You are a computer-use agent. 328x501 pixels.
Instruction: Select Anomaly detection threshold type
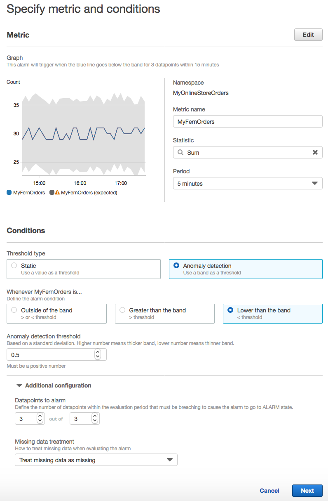pos(246,269)
